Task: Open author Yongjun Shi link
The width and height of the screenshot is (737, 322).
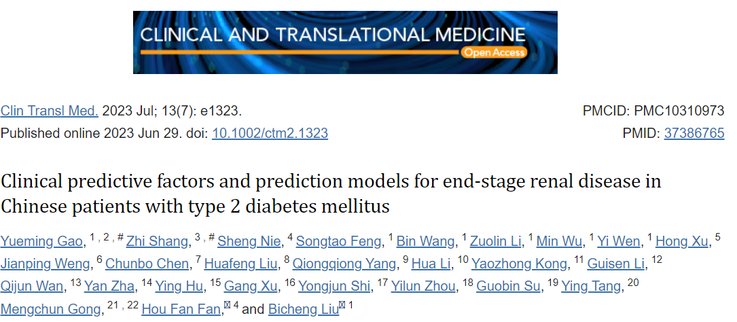Action: point(335,286)
